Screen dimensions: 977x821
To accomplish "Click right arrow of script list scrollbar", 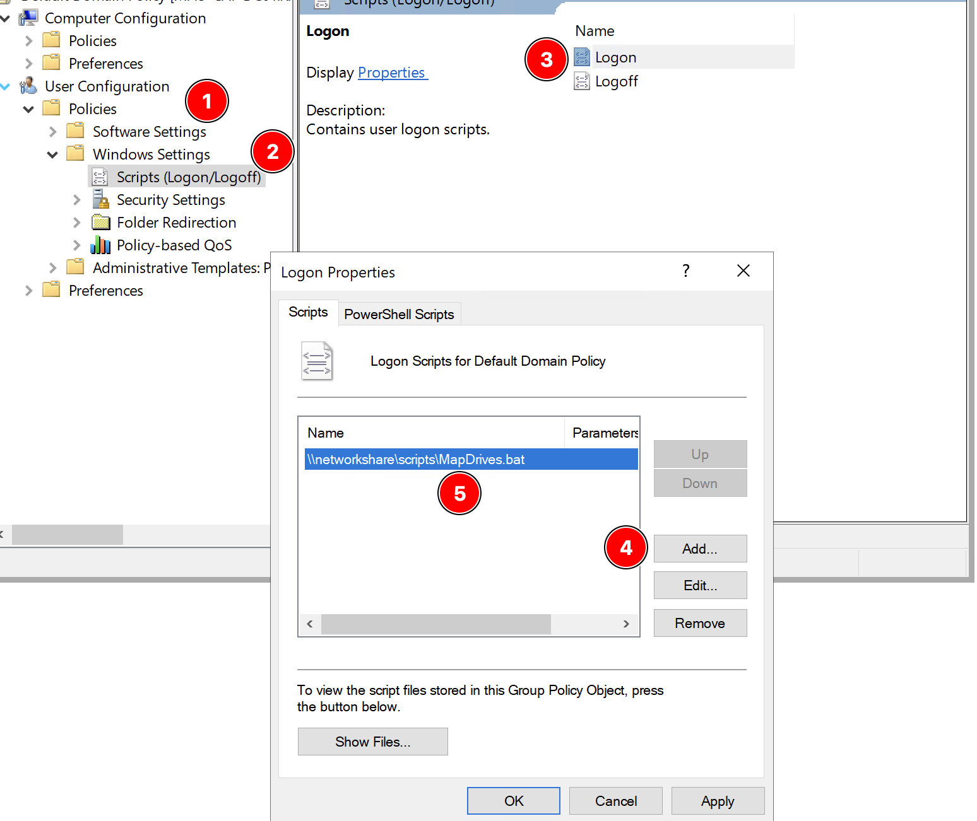I will (x=626, y=624).
